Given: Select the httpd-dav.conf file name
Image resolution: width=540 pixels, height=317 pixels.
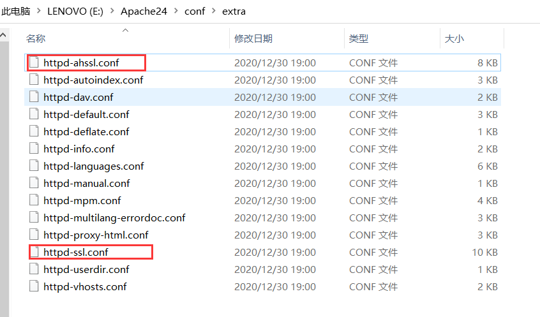Looking at the screenshot, I should click(x=79, y=97).
